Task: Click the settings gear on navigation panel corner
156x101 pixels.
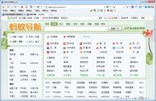Action: coord(145,35)
